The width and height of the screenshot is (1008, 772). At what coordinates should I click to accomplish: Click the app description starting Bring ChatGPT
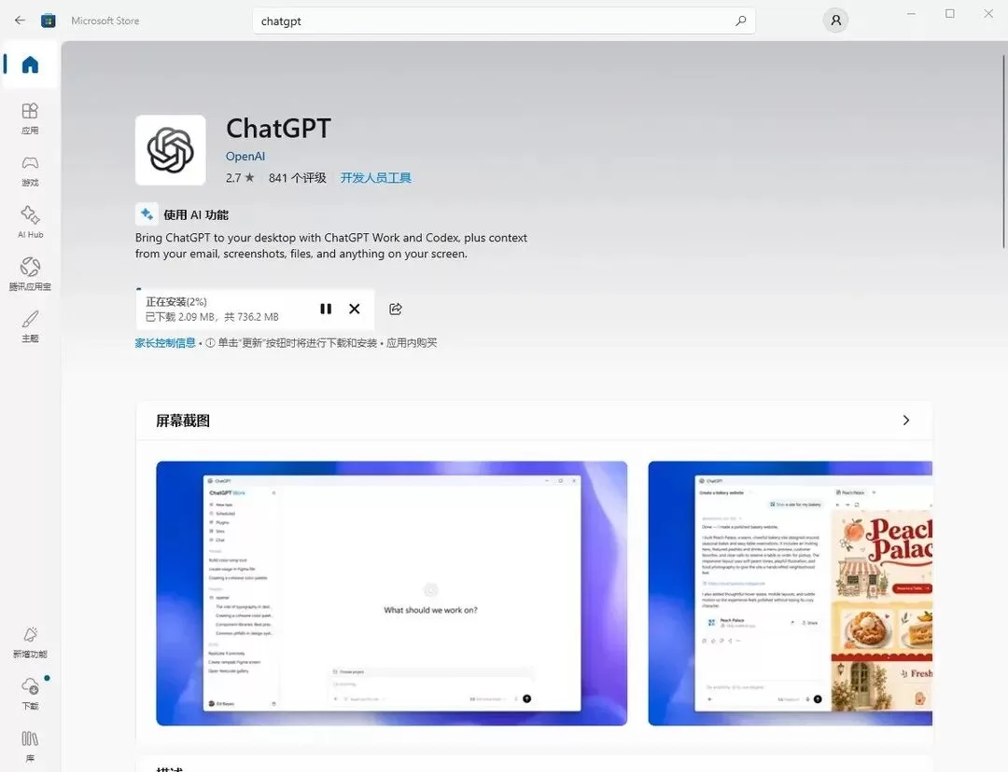[331, 245]
